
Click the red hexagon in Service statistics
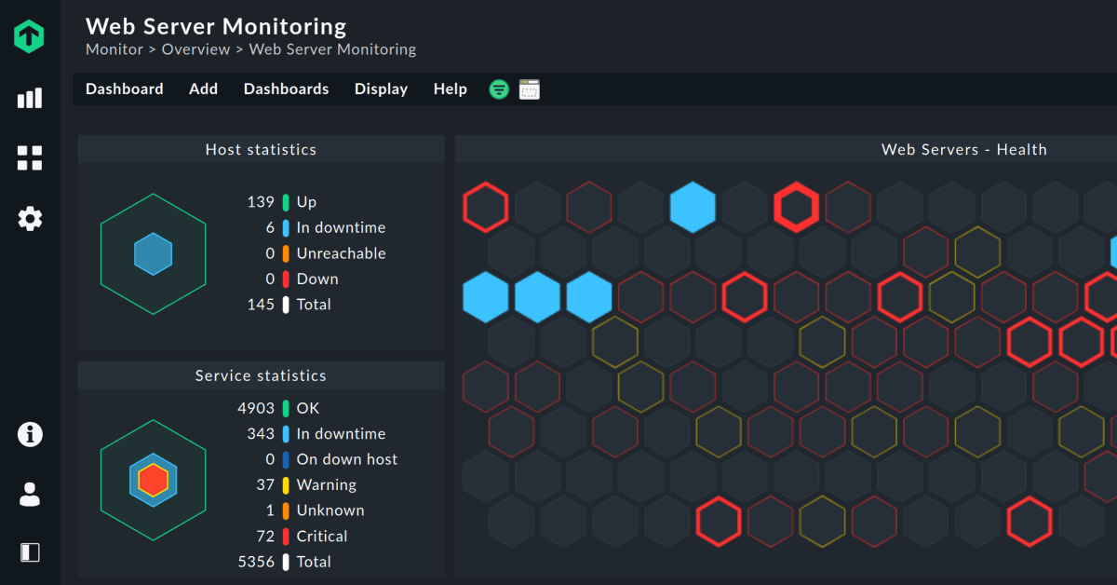tap(153, 480)
